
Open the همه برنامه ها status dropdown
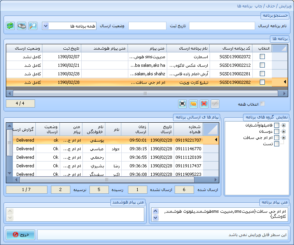click(x=45, y=26)
